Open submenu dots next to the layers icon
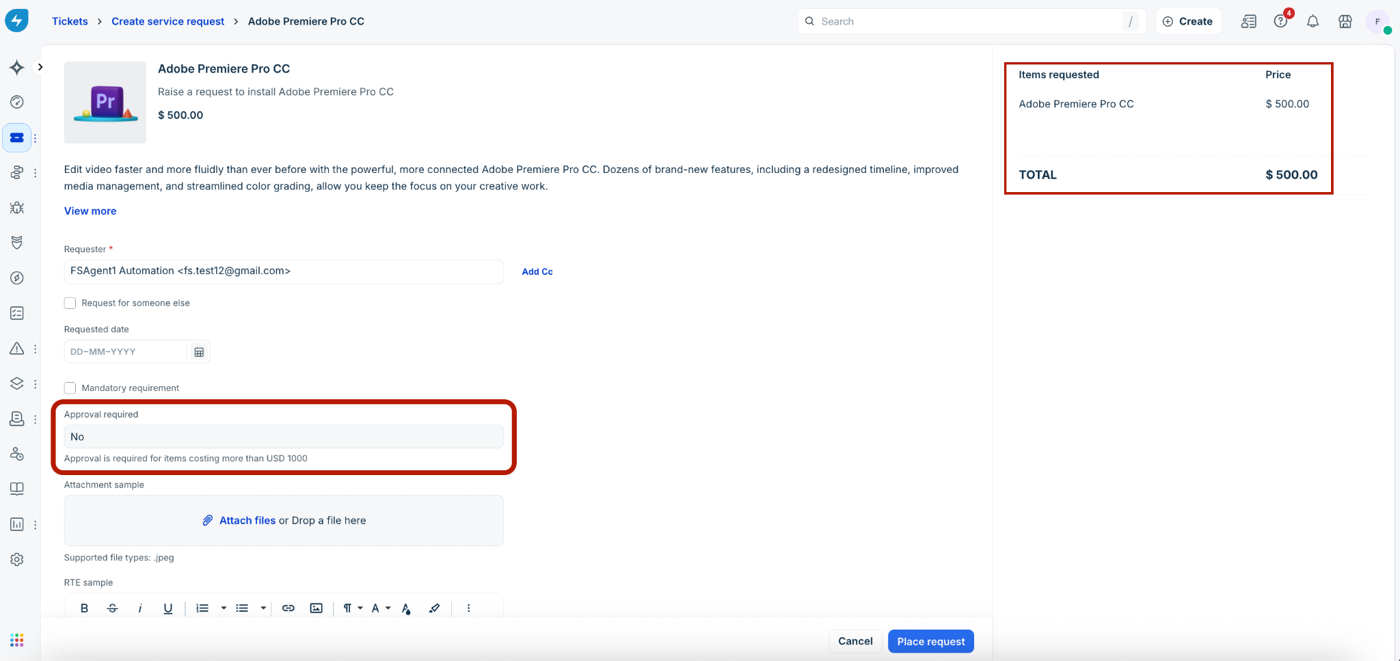1400x661 pixels. pos(35,384)
